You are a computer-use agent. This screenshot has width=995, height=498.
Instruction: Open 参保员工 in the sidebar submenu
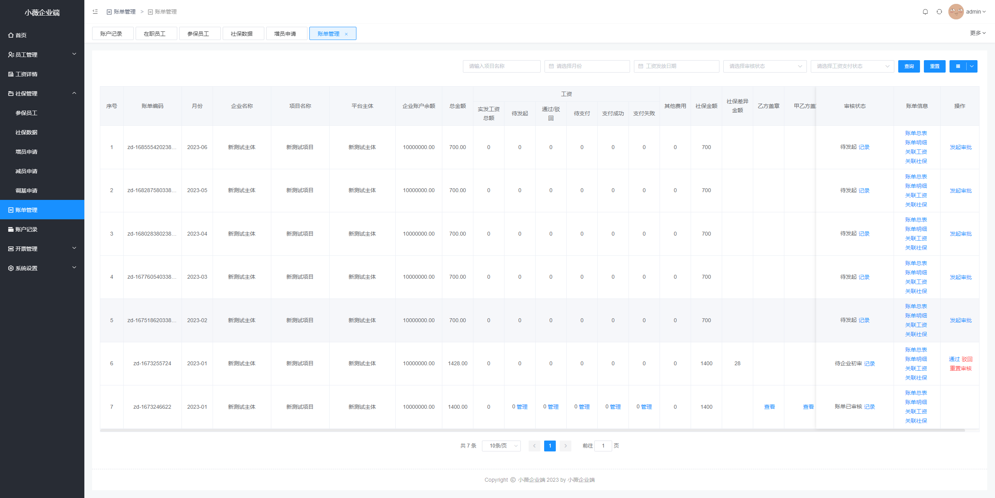[x=42, y=113]
